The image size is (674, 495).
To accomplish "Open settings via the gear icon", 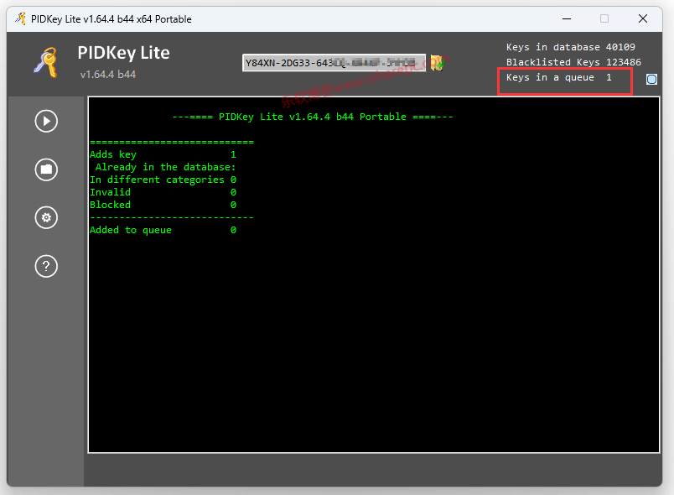I will click(46, 217).
